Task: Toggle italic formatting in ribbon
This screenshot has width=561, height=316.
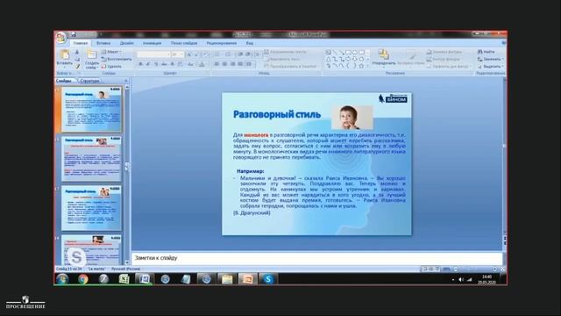Action: point(148,64)
